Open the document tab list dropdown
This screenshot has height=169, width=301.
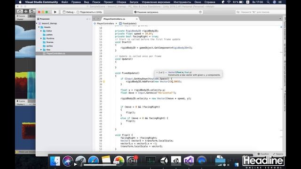(280, 19)
